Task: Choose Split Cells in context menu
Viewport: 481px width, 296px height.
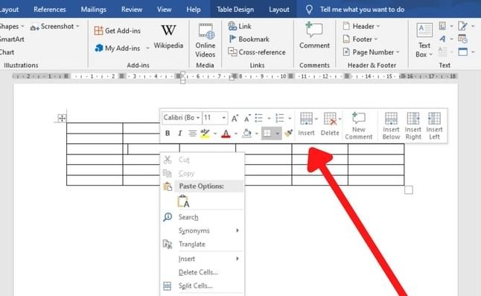Action: click(203, 286)
